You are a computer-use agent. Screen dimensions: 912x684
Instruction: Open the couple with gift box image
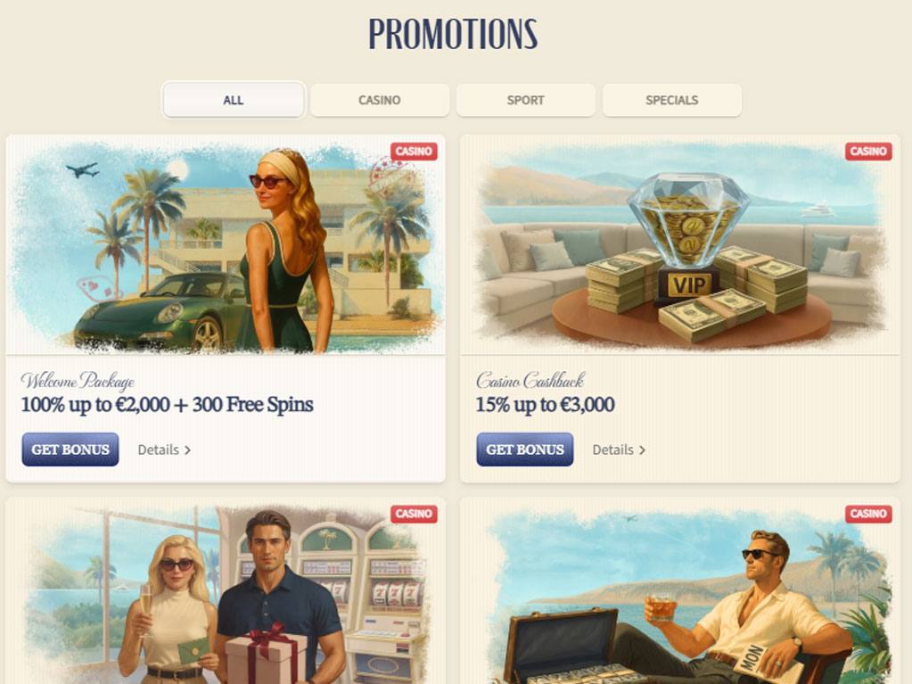[x=226, y=591]
